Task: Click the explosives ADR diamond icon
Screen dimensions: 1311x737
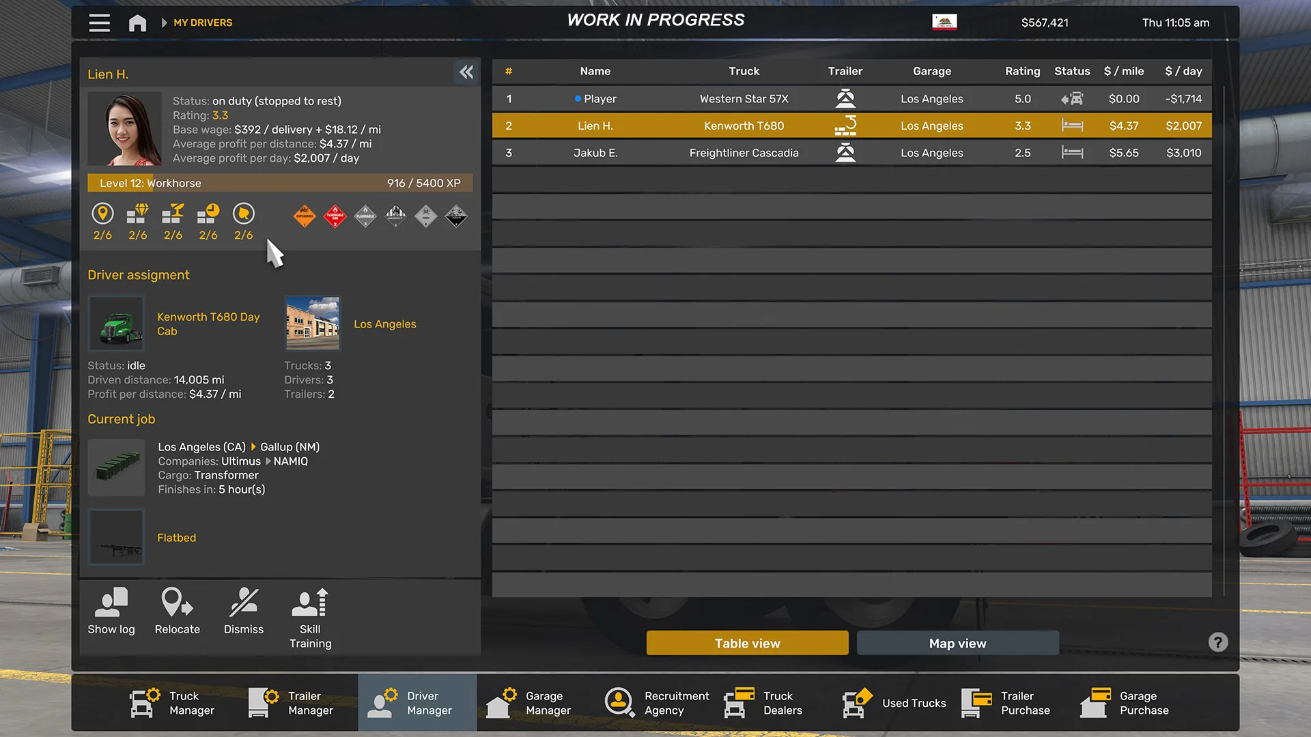Action: 305,216
